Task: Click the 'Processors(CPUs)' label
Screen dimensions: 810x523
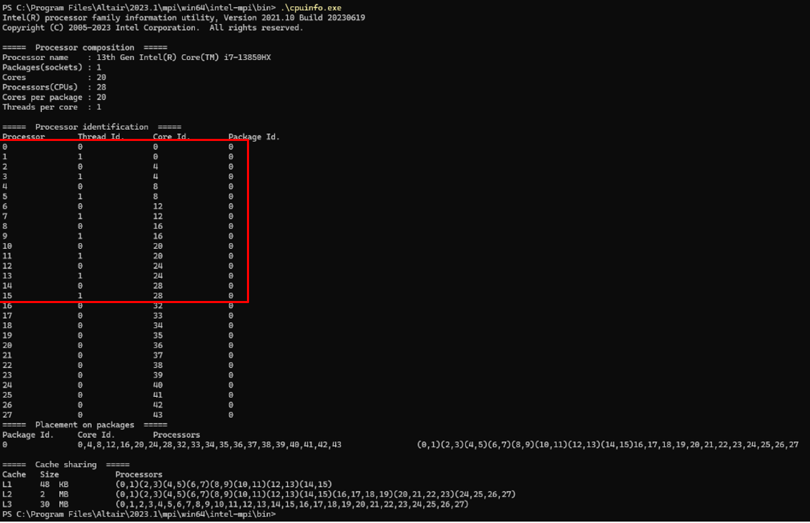Action: click(40, 87)
